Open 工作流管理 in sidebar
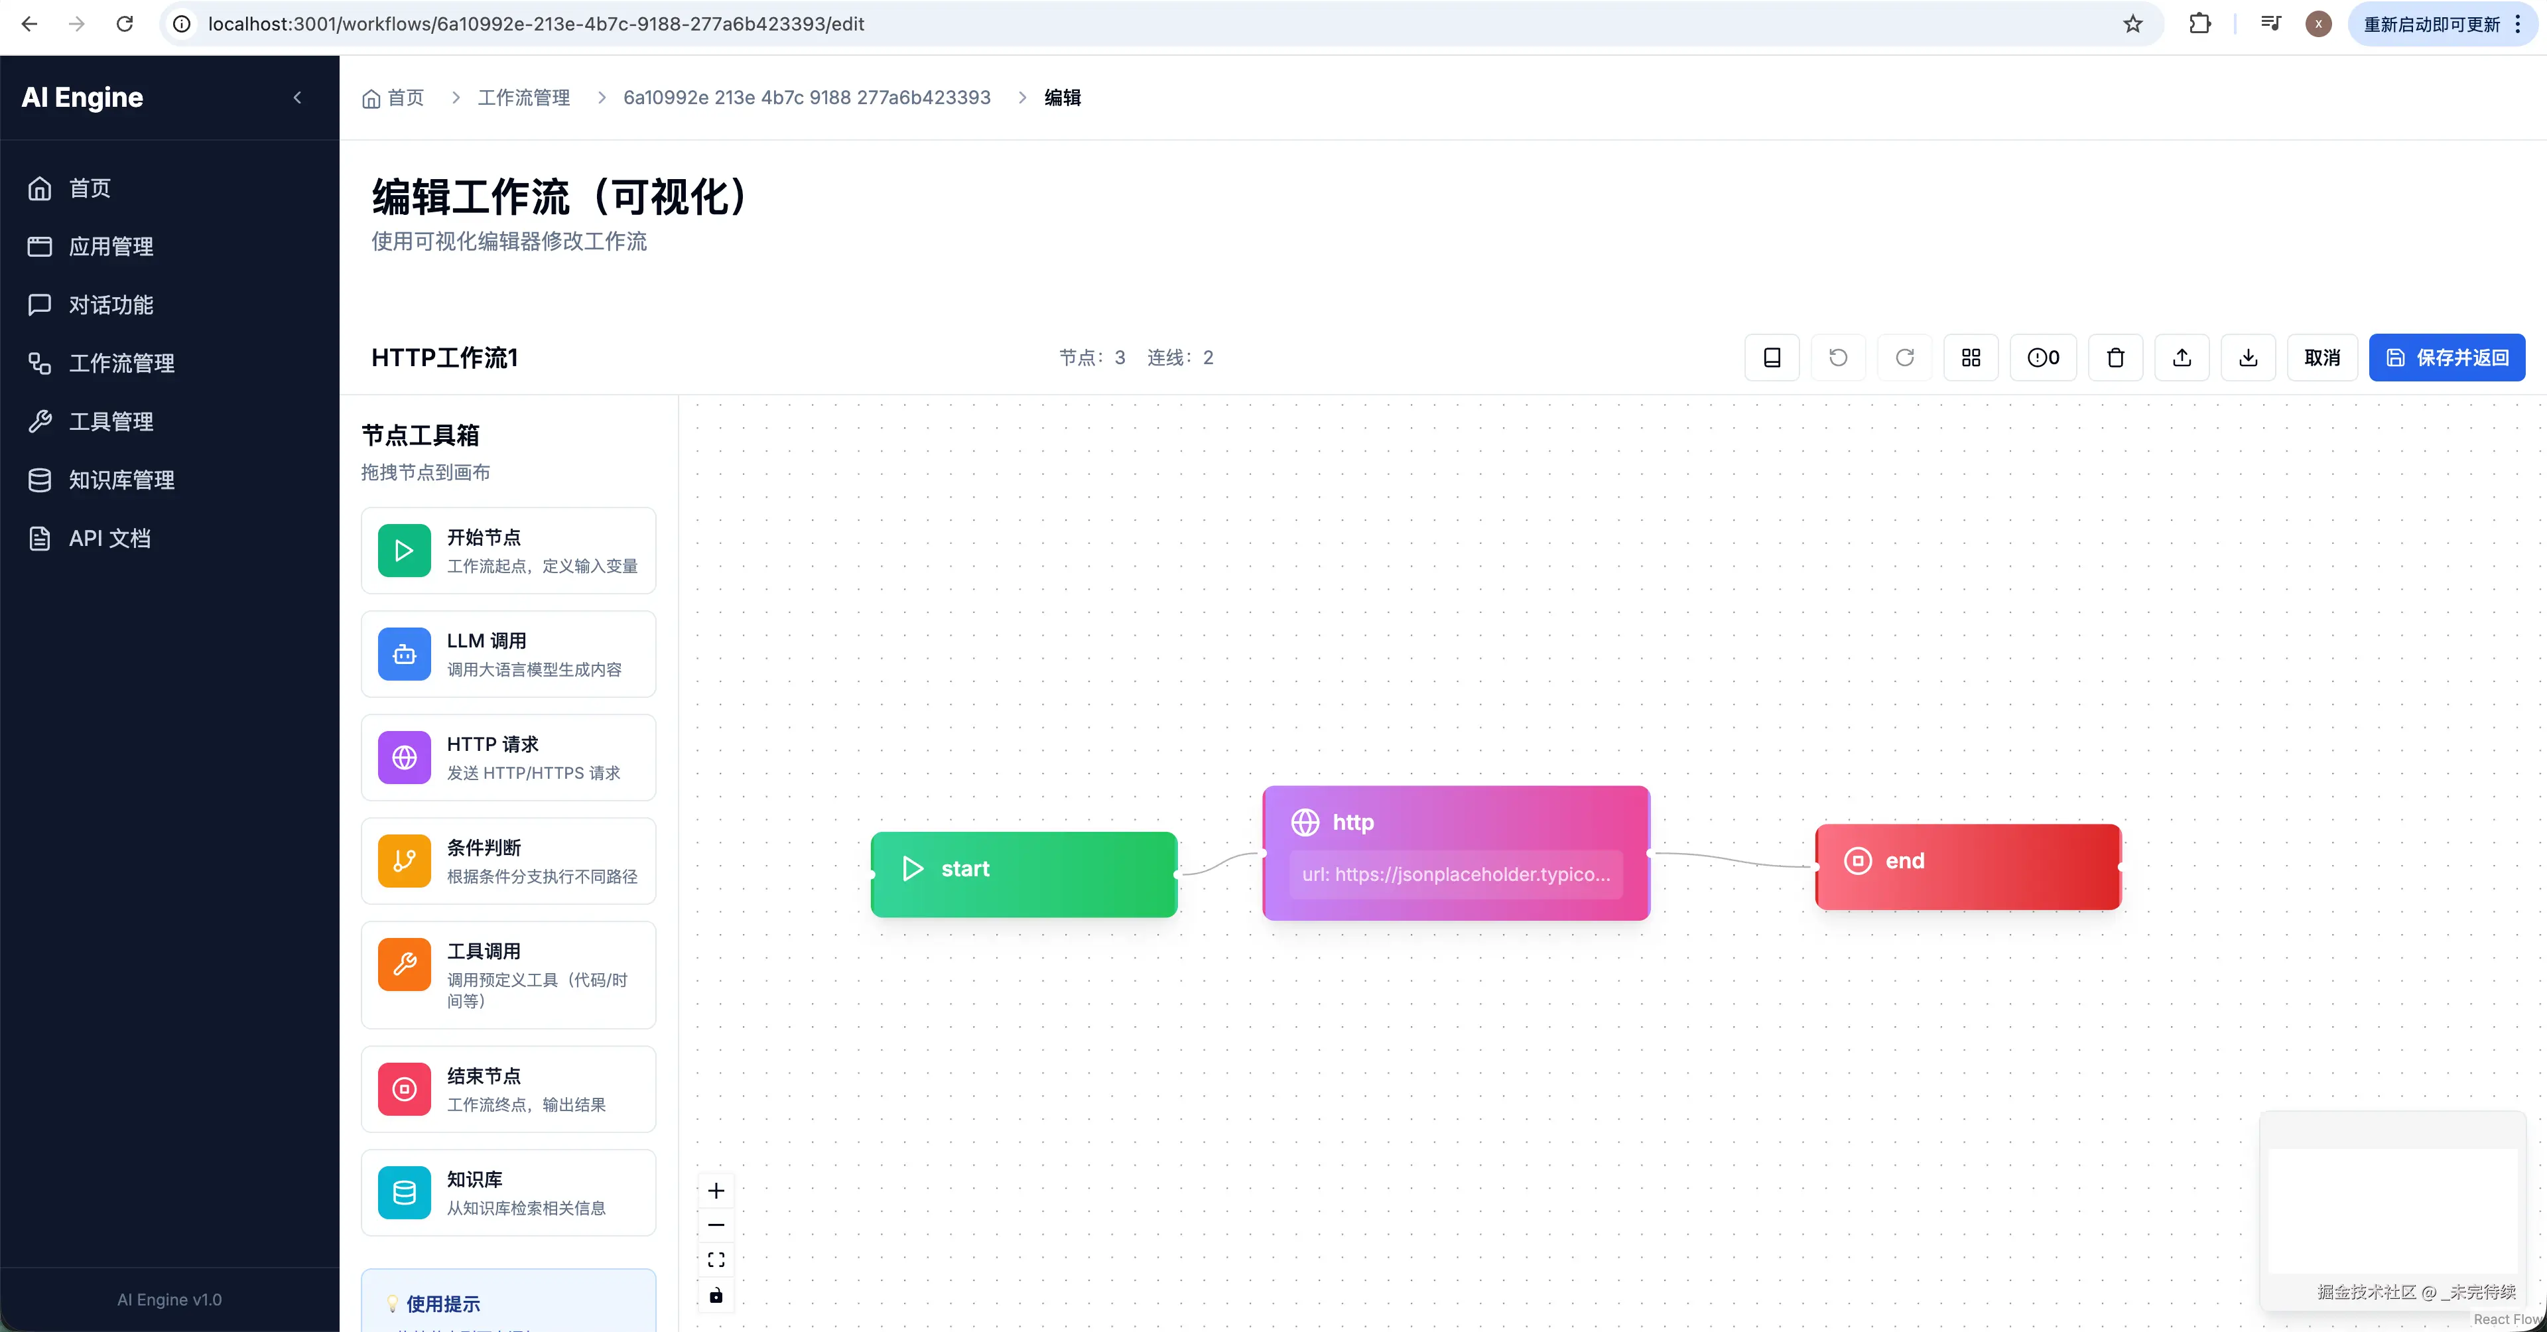Image resolution: width=2547 pixels, height=1332 pixels. coord(121,363)
